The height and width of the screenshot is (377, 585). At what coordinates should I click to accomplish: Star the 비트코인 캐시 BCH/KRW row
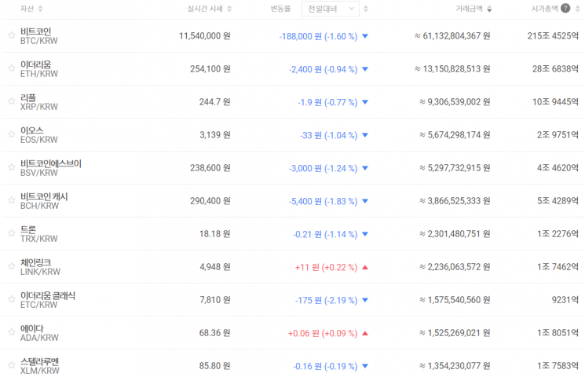tap(12, 200)
